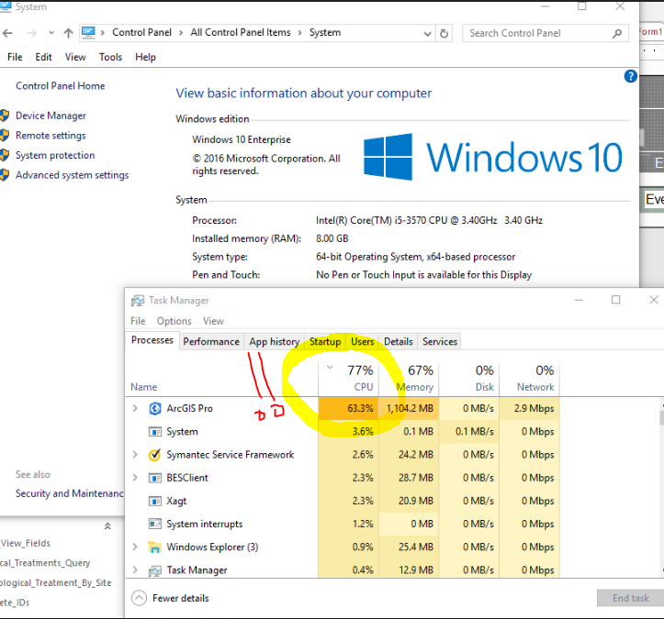Image resolution: width=664 pixels, height=619 pixels.
Task: Click the BESClient process icon
Action: coord(155,478)
